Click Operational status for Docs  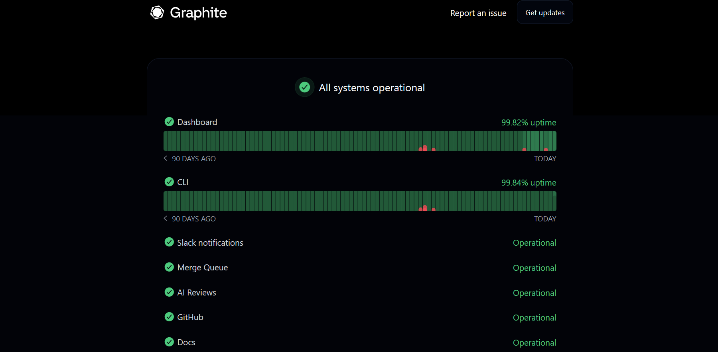point(535,343)
